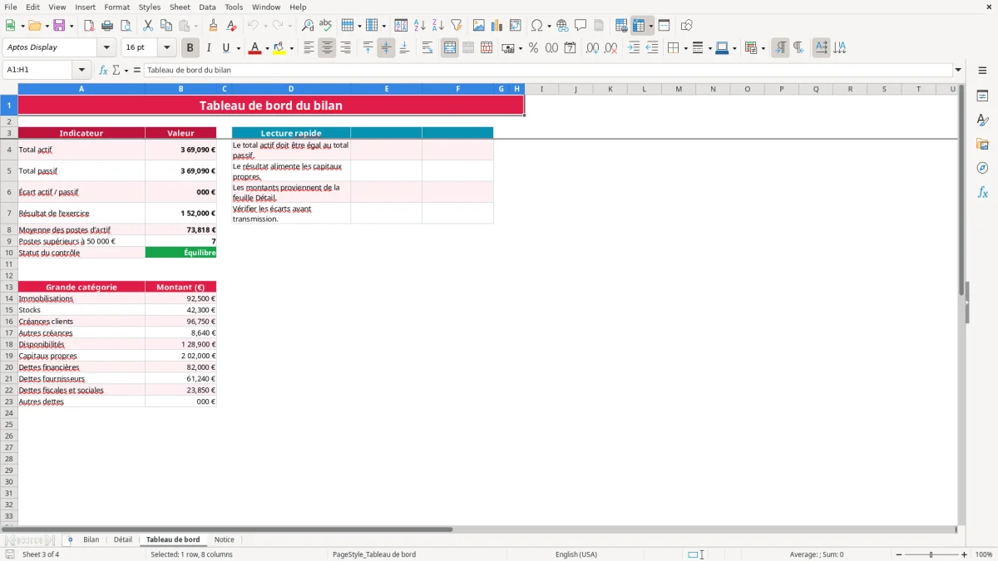Viewport: 998px width, 561px height.
Task: Open the Background Color dropdown arrow
Action: point(291,48)
